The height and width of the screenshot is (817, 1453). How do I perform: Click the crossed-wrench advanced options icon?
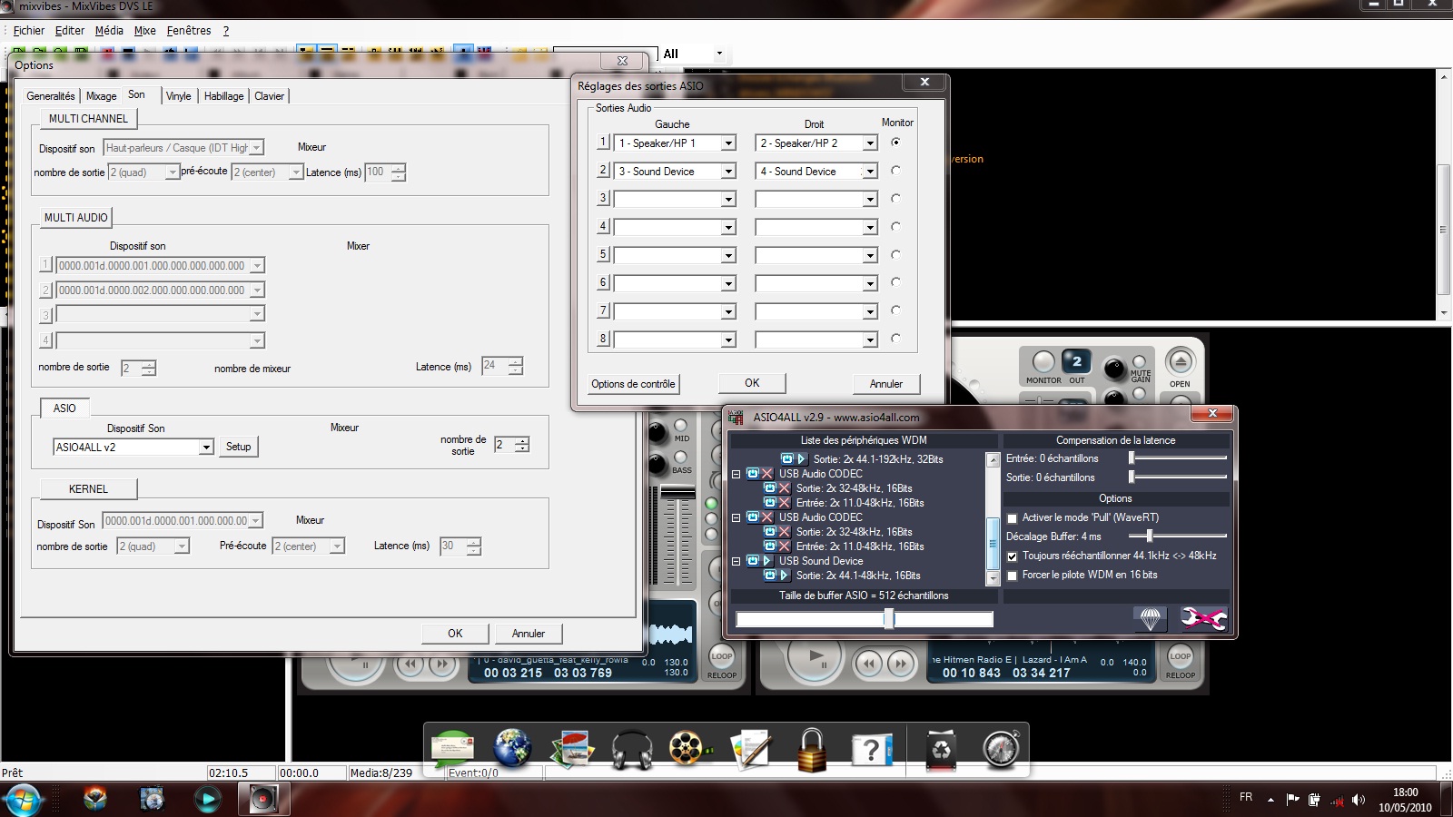[1202, 619]
